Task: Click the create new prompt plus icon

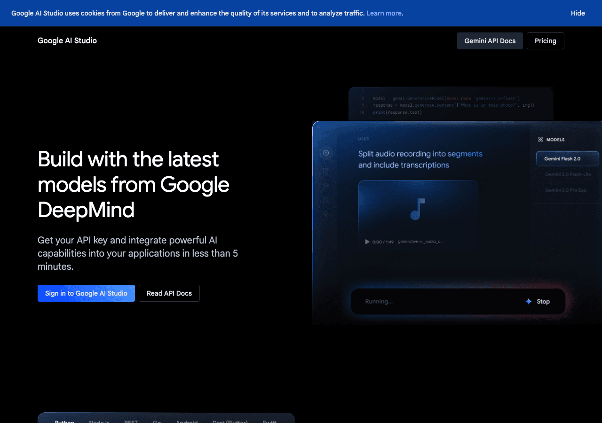Action: point(326,153)
